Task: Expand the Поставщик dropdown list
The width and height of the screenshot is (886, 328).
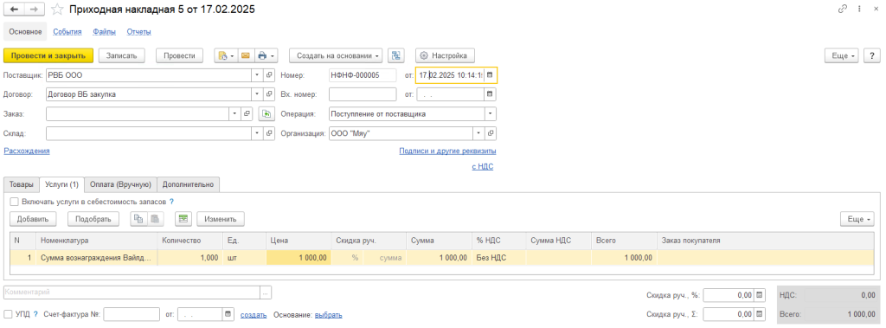Action: (x=257, y=75)
